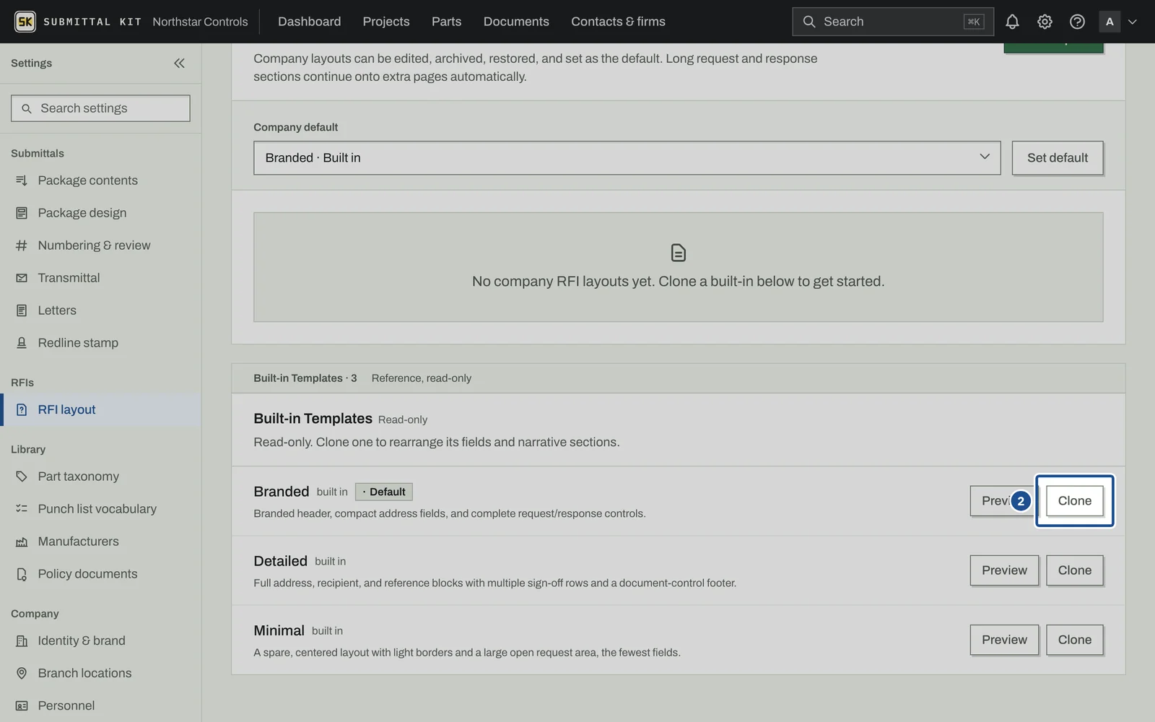Open the Parts nav item
Viewport: 1155px width, 722px height.
tap(446, 22)
